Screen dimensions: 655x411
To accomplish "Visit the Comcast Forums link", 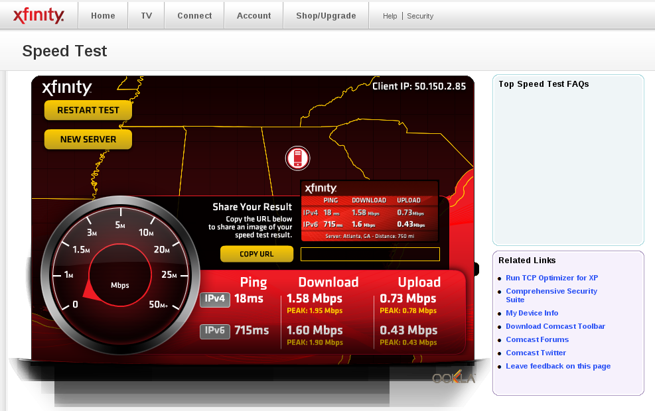I will point(537,339).
